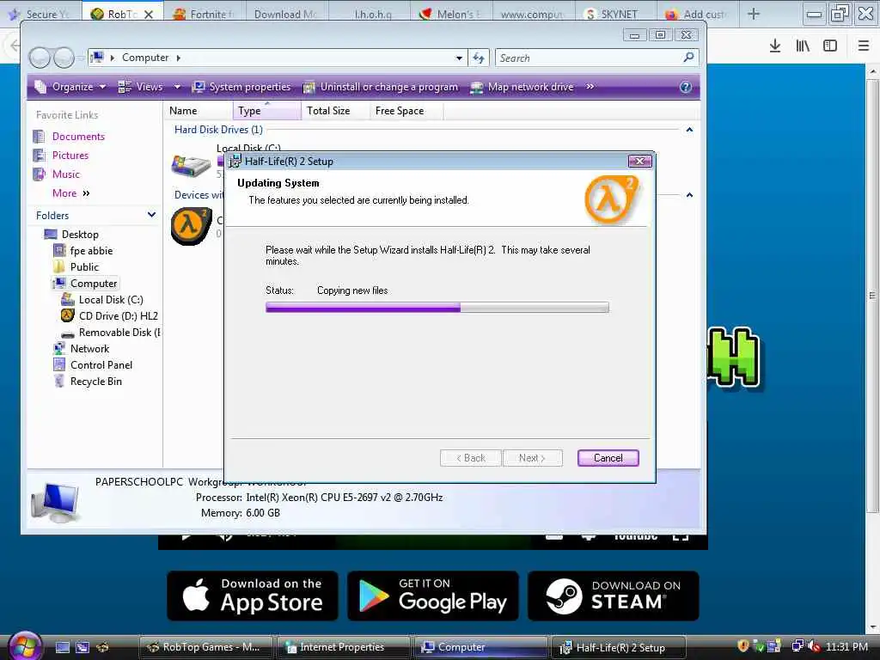Open browser downloads icon
The width and height of the screenshot is (880, 660).
pos(775,46)
